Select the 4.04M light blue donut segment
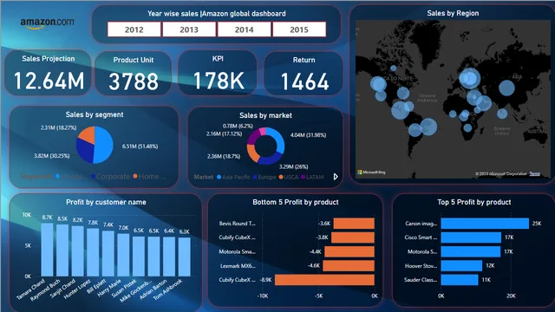 pyautogui.click(x=279, y=140)
